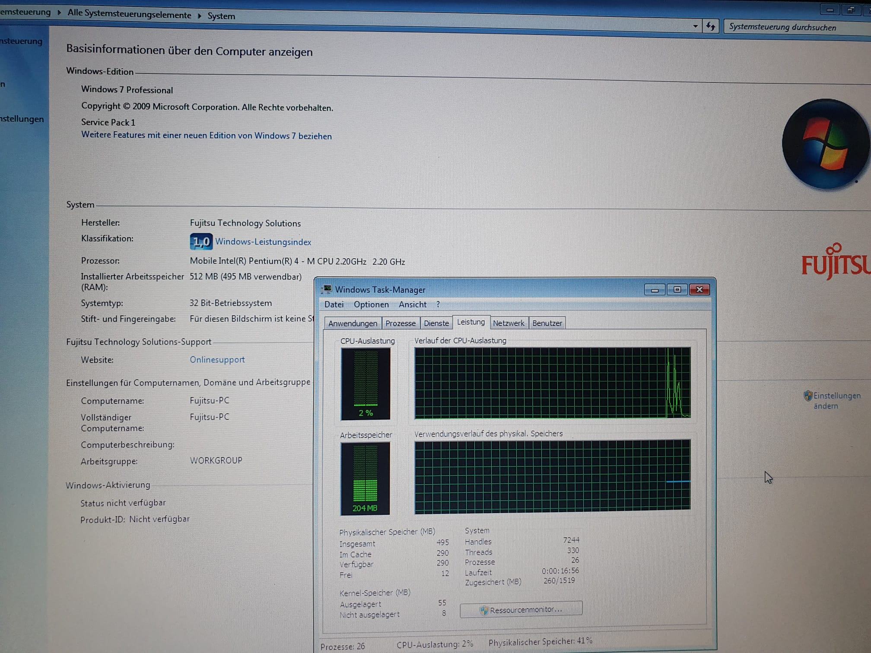Switch to the Benutzer tab
The image size is (871, 653).
tap(547, 323)
